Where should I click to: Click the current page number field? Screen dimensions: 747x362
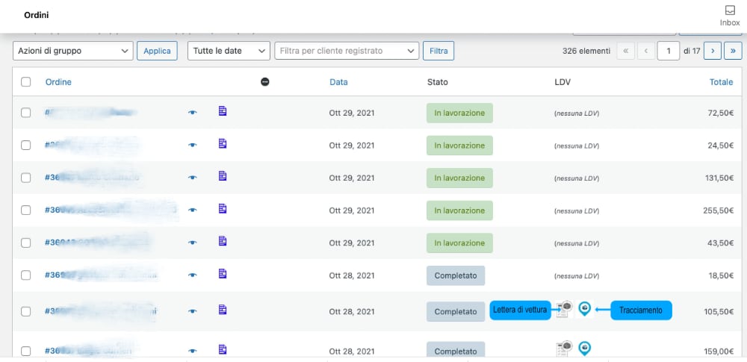coord(668,51)
